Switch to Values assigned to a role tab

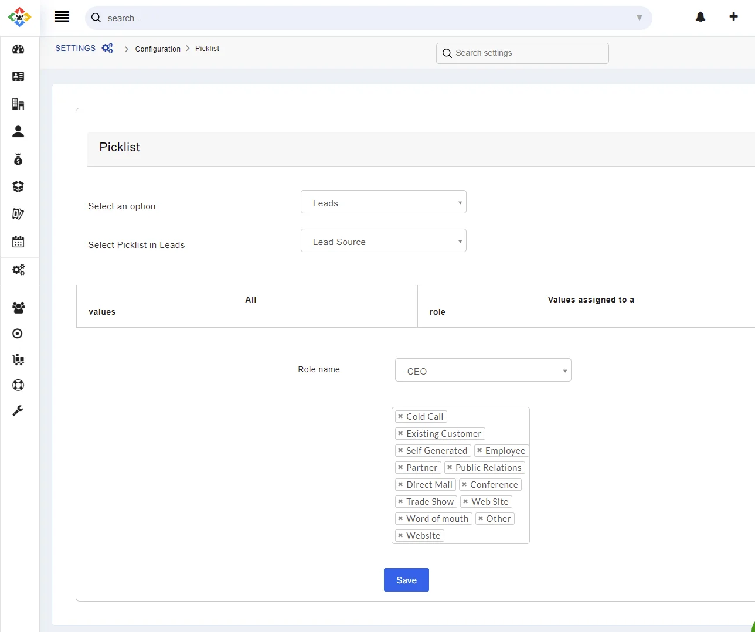[x=586, y=305]
